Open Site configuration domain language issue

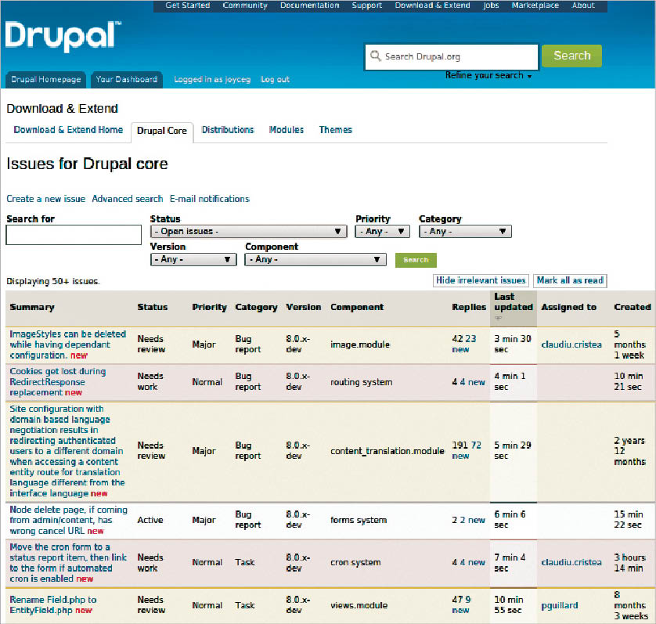pyautogui.click(x=67, y=451)
